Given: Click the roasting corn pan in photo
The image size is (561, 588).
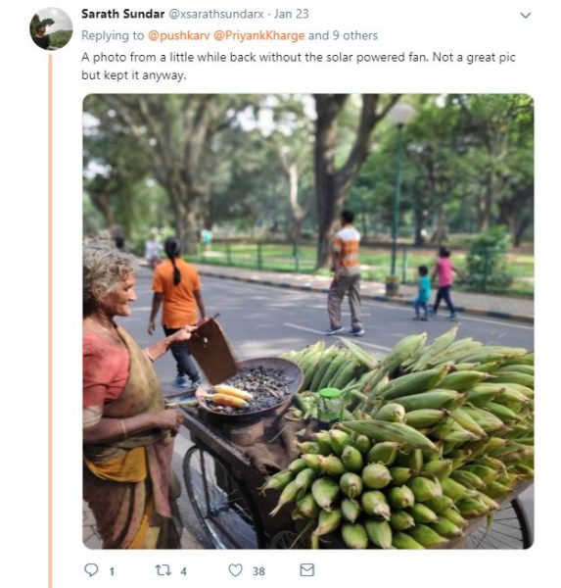Looking at the screenshot, I should pyautogui.click(x=250, y=387).
